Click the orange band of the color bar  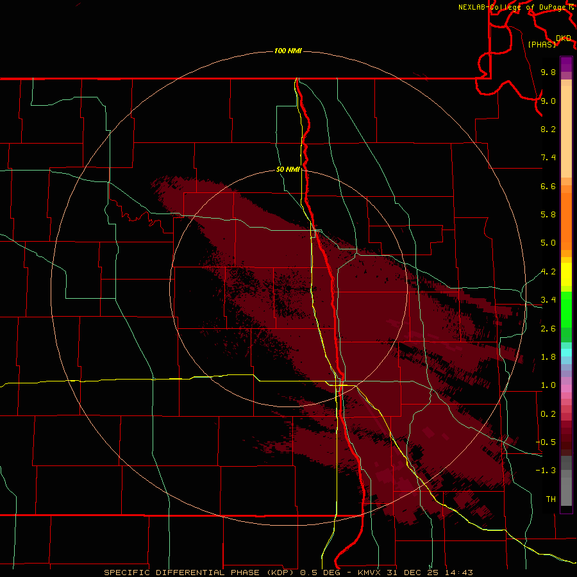click(566, 222)
